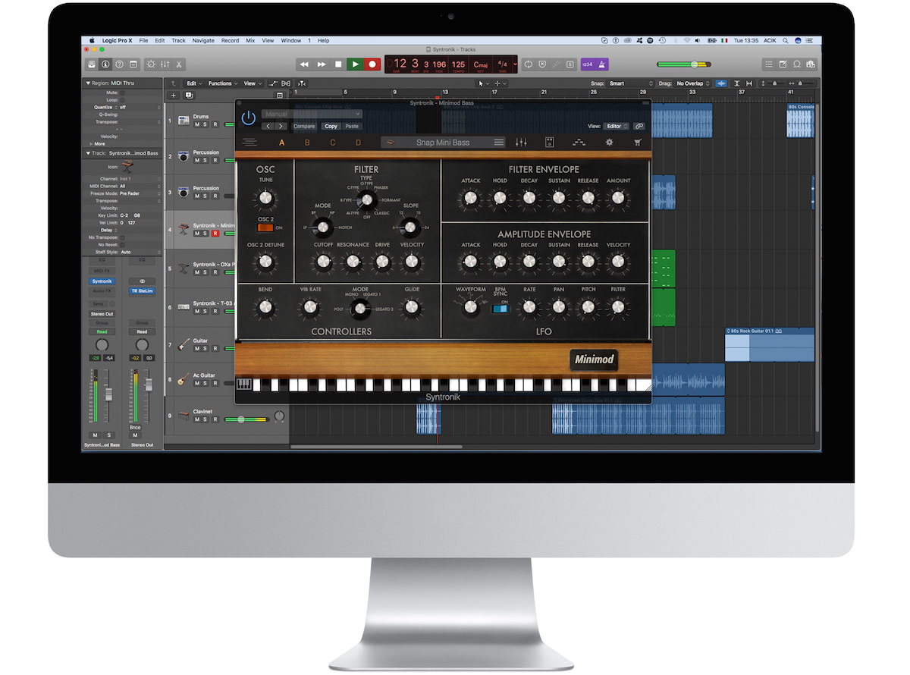Select Syntronik part tab D
The width and height of the screenshot is (910, 675).
359,142
